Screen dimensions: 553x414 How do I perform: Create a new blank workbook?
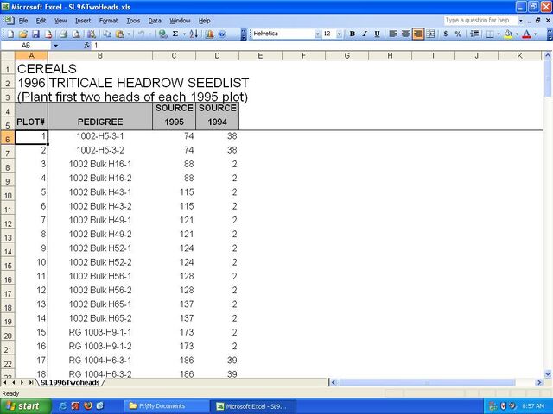tap(10, 34)
